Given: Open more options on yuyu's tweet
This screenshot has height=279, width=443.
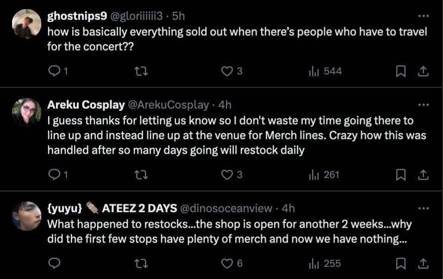Looking at the screenshot, I should tap(423, 208).
